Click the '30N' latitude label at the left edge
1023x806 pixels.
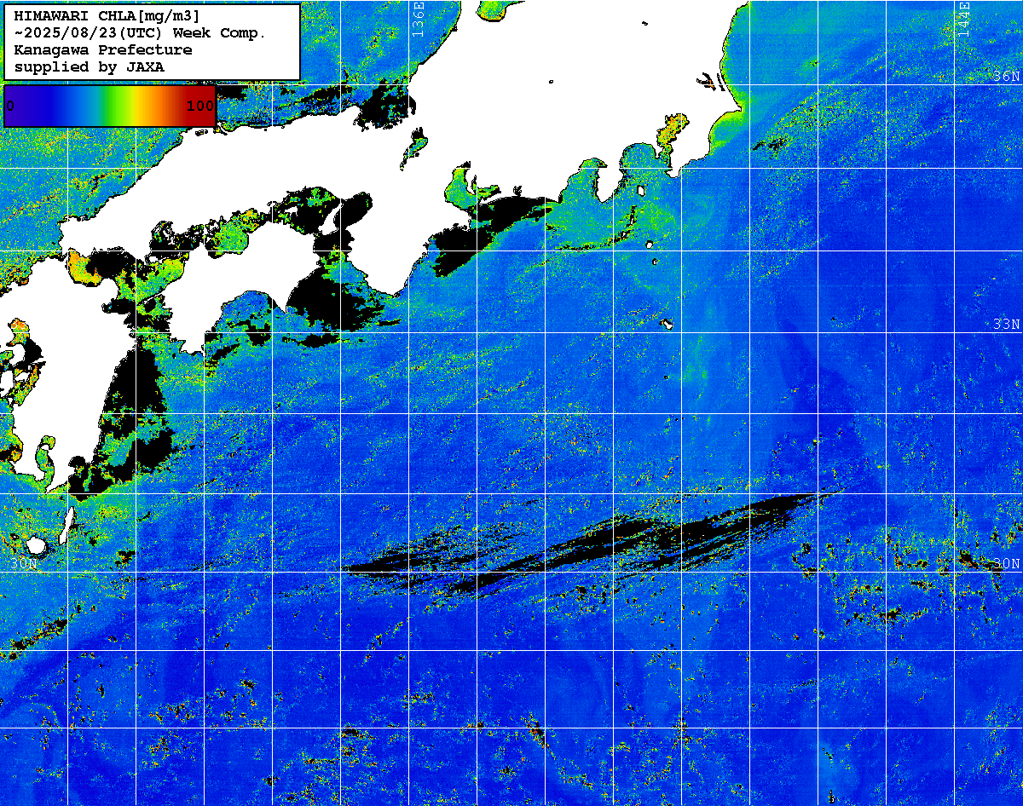25,564
